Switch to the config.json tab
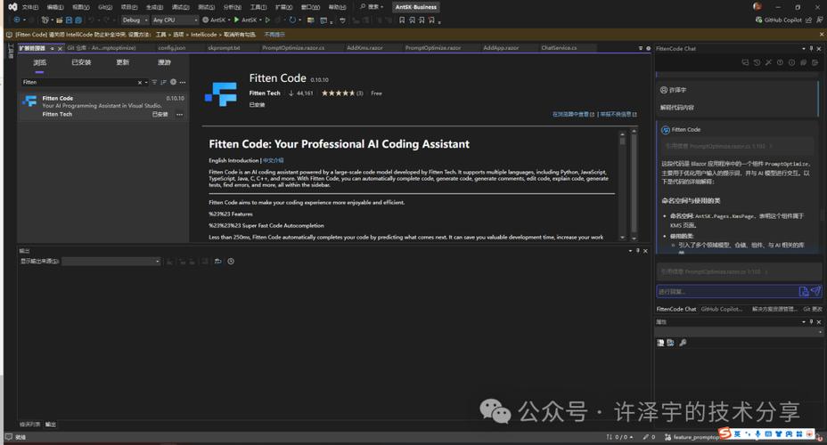The image size is (827, 445). 171,48
